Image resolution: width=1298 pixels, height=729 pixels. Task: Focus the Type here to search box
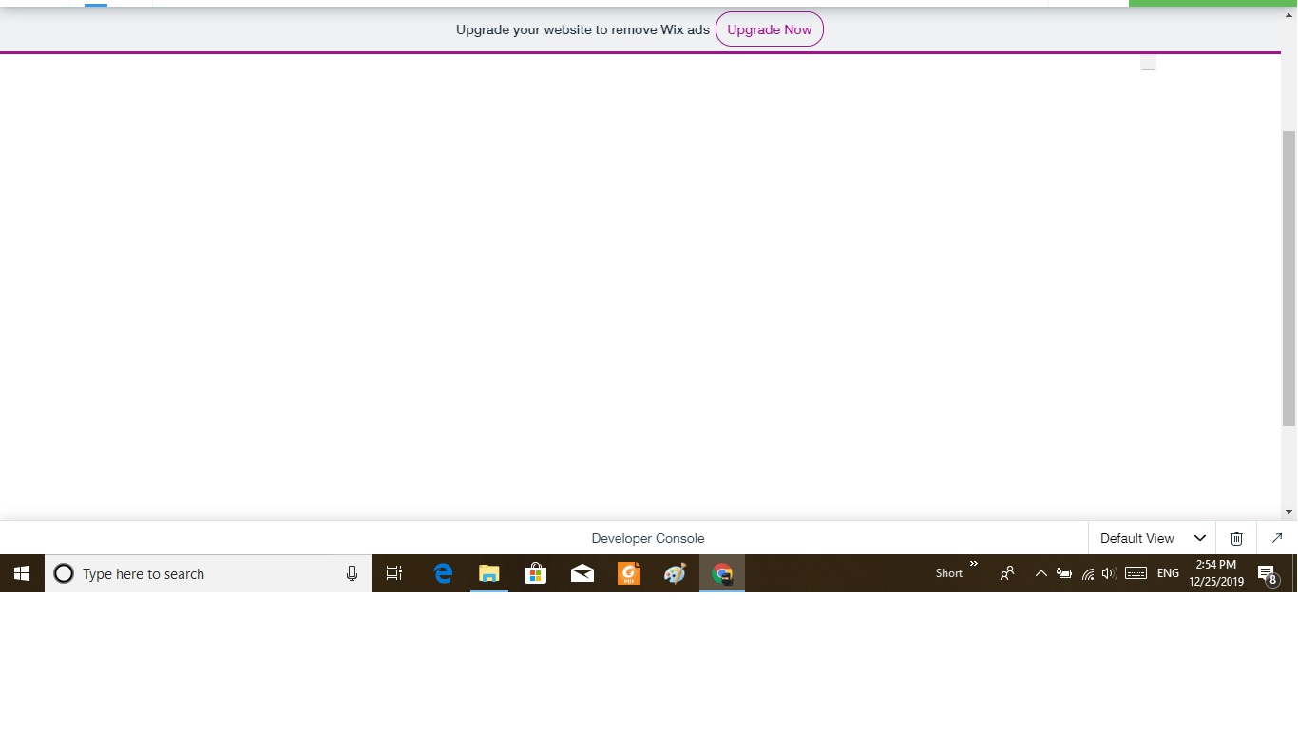point(208,573)
